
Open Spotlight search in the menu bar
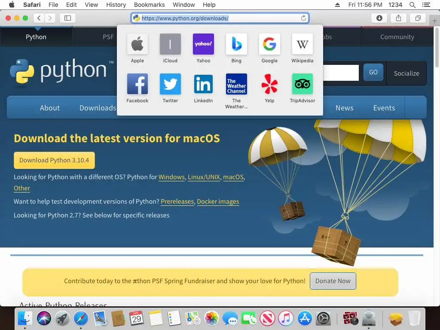[412, 5]
